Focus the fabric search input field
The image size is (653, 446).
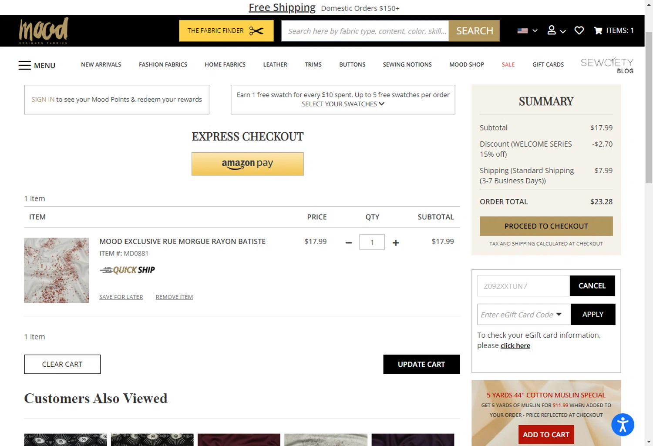[365, 31]
